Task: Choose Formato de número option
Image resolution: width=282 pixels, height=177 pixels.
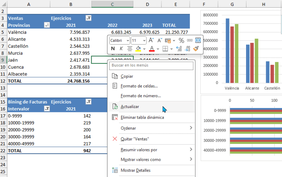Action: pyautogui.click(x=151, y=96)
